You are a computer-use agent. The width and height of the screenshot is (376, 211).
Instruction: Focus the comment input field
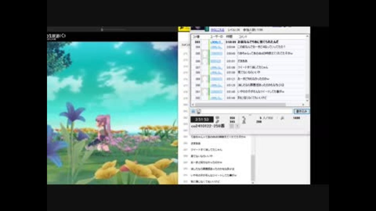tap(247, 111)
